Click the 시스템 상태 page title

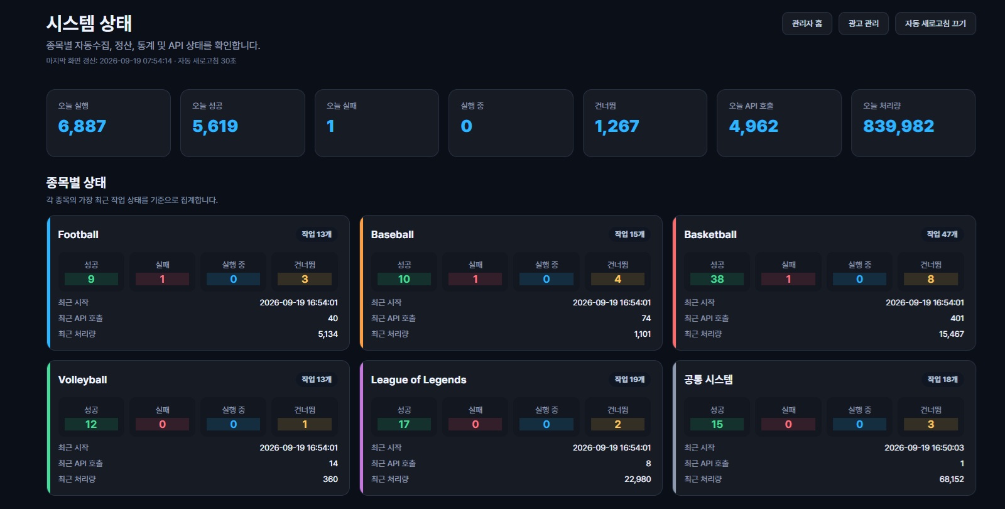(x=89, y=23)
